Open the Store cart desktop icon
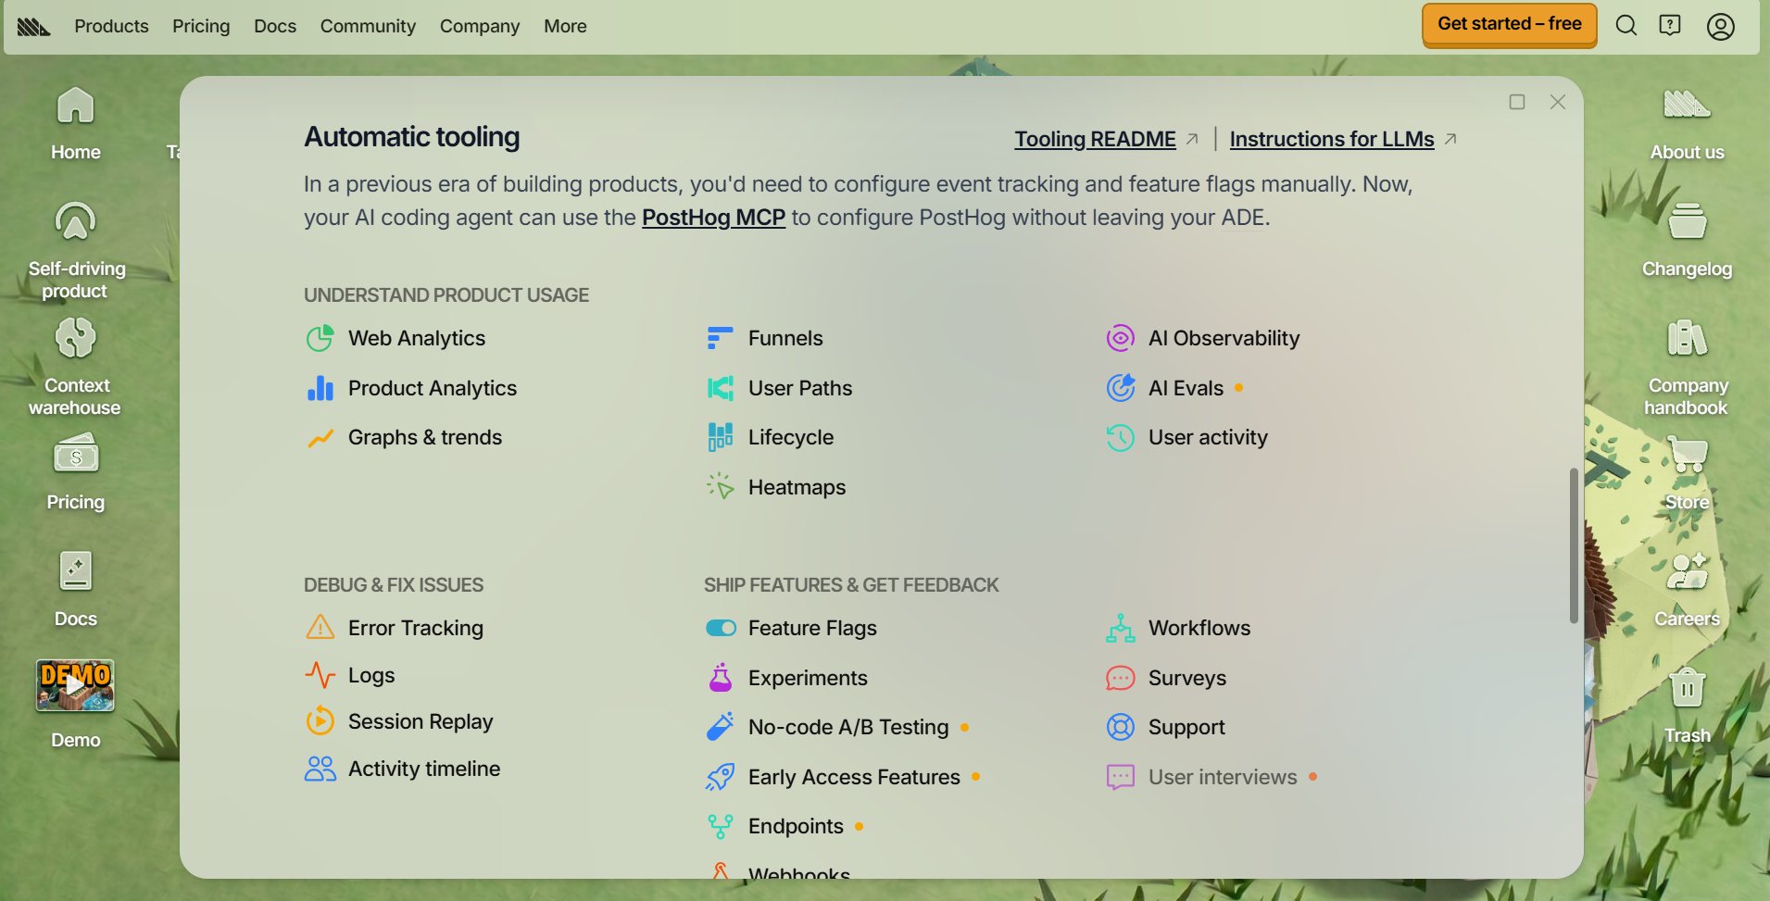 tap(1687, 472)
